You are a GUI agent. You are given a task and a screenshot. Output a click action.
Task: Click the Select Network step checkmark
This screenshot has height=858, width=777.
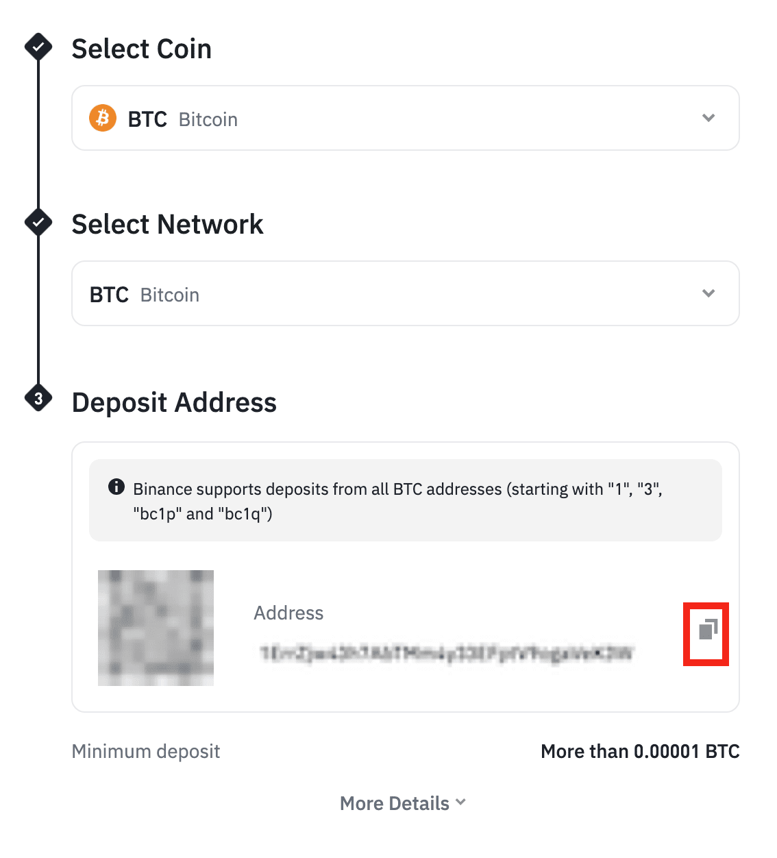tap(38, 222)
